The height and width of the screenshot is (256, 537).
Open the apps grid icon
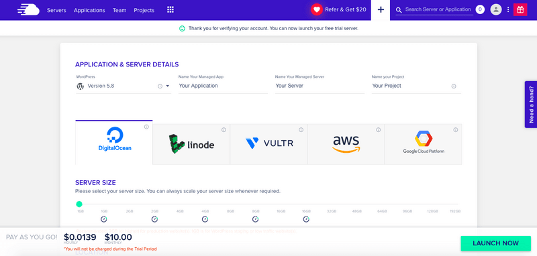(170, 9)
